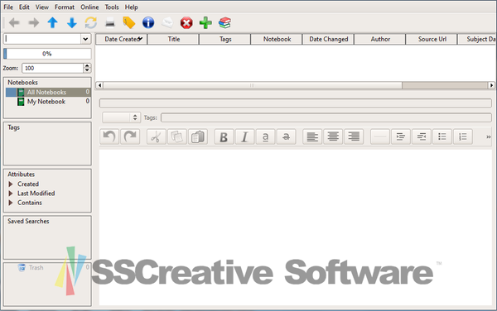Print the note with the printer icon
Image resolution: width=497 pixels, height=311 pixels.
pyautogui.click(x=110, y=23)
